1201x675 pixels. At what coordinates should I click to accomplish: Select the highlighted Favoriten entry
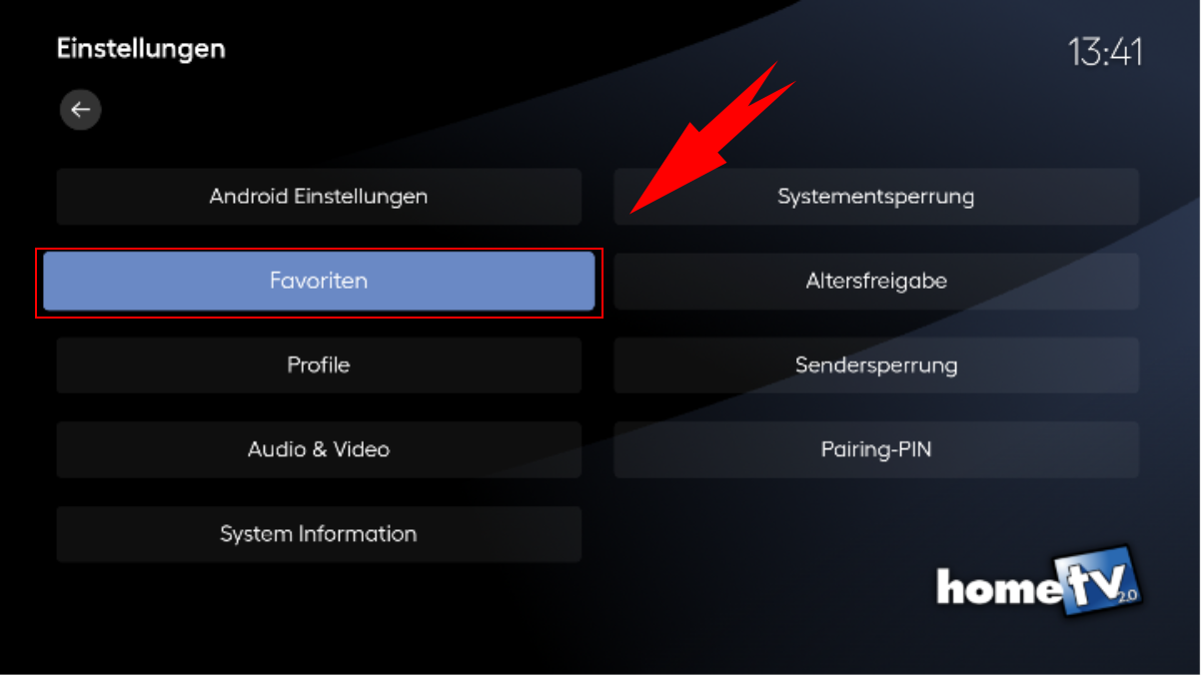click(319, 282)
